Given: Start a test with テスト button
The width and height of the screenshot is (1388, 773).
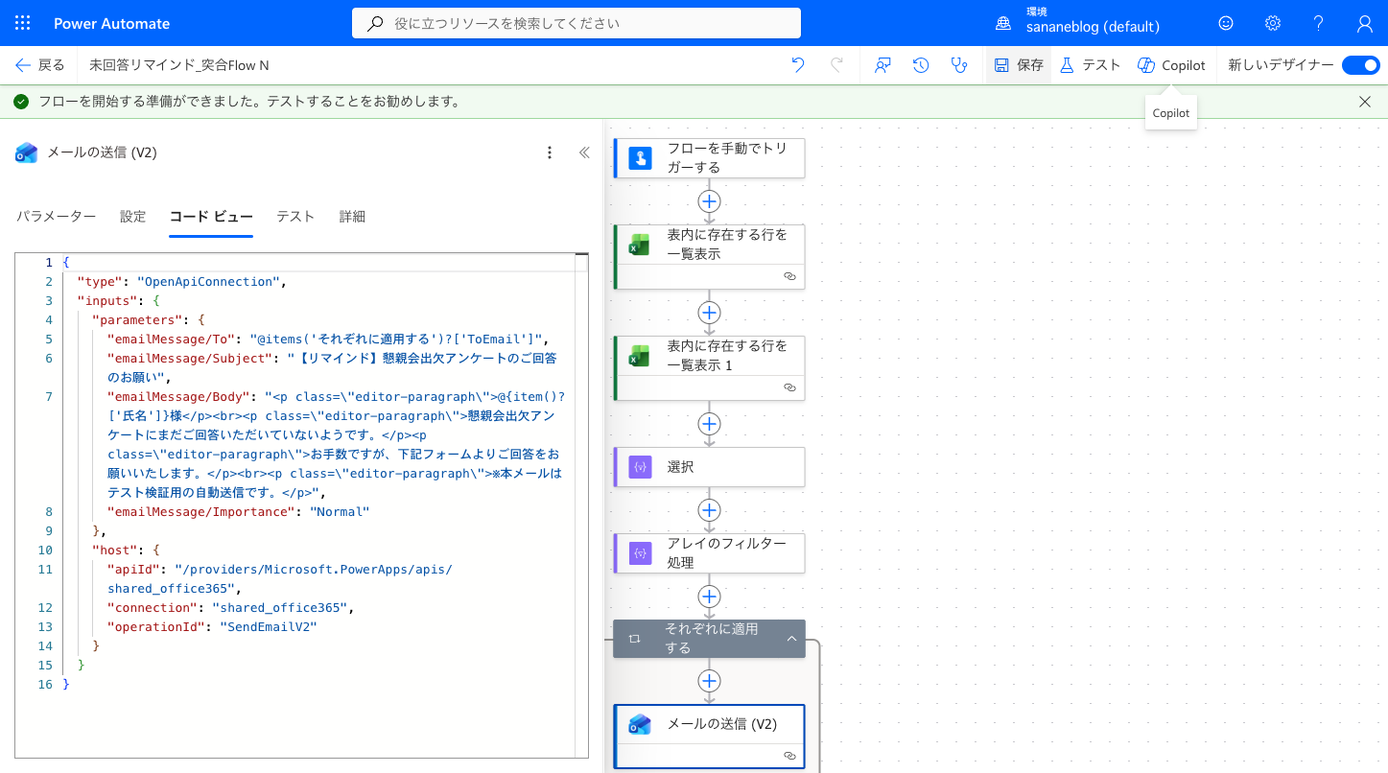Looking at the screenshot, I should pos(1090,65).
